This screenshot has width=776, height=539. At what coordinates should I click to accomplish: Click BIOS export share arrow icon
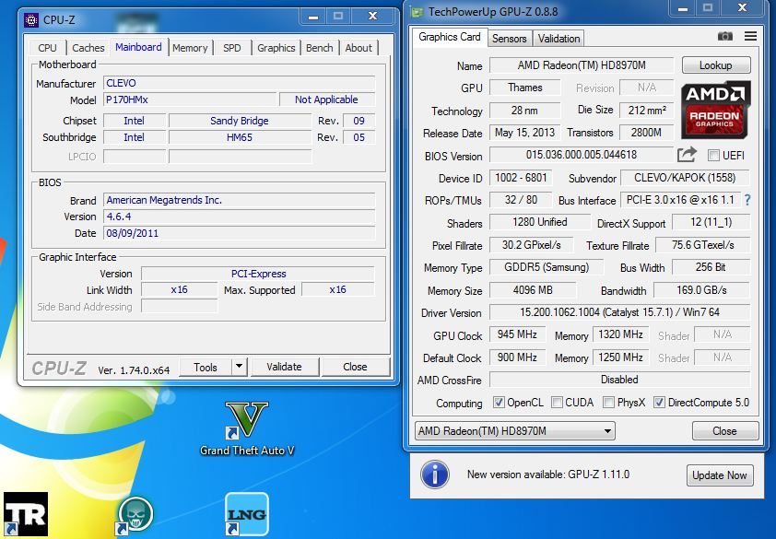[x=687, y=155]
